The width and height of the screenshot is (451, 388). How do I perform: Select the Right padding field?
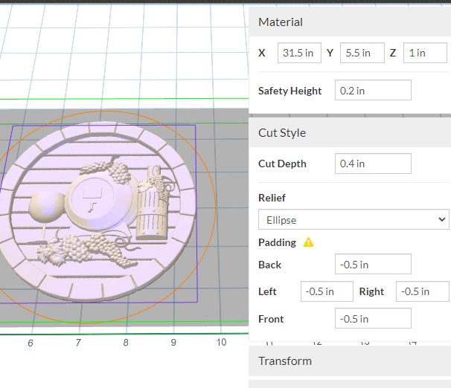[x=422, y=291]
